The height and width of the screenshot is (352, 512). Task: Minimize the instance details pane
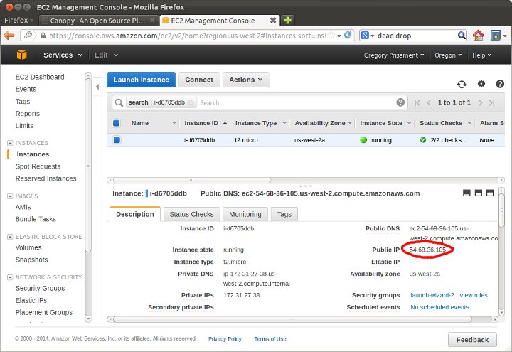click(x=466, y=193)
